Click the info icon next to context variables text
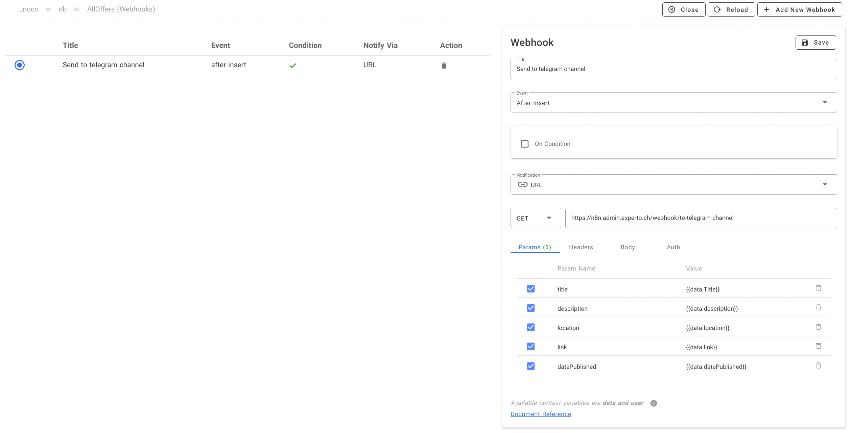Viewport: 850px width, 433px height. 653,403
